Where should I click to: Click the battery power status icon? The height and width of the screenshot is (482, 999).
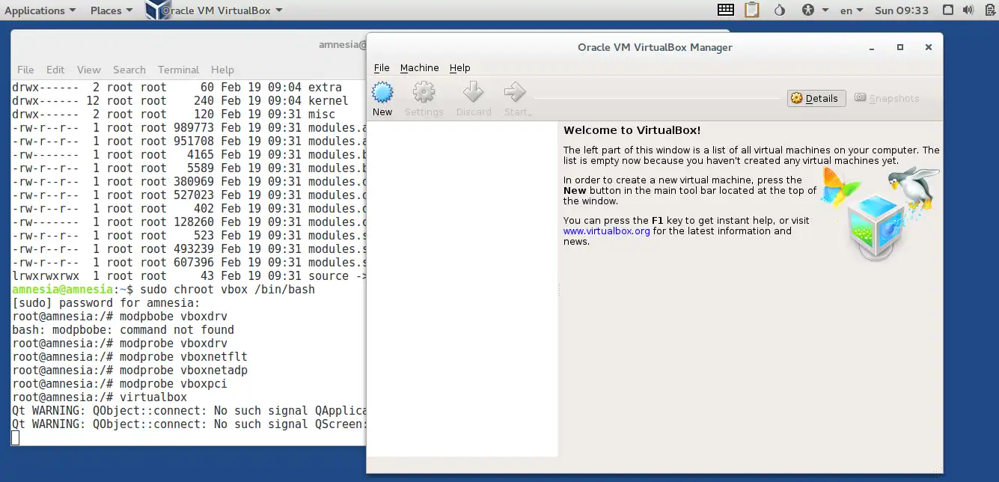[x=989, y=10]
